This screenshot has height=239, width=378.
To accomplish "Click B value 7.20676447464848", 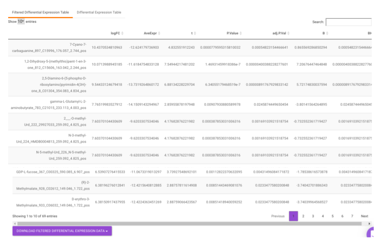I will [x=312, y=64].
